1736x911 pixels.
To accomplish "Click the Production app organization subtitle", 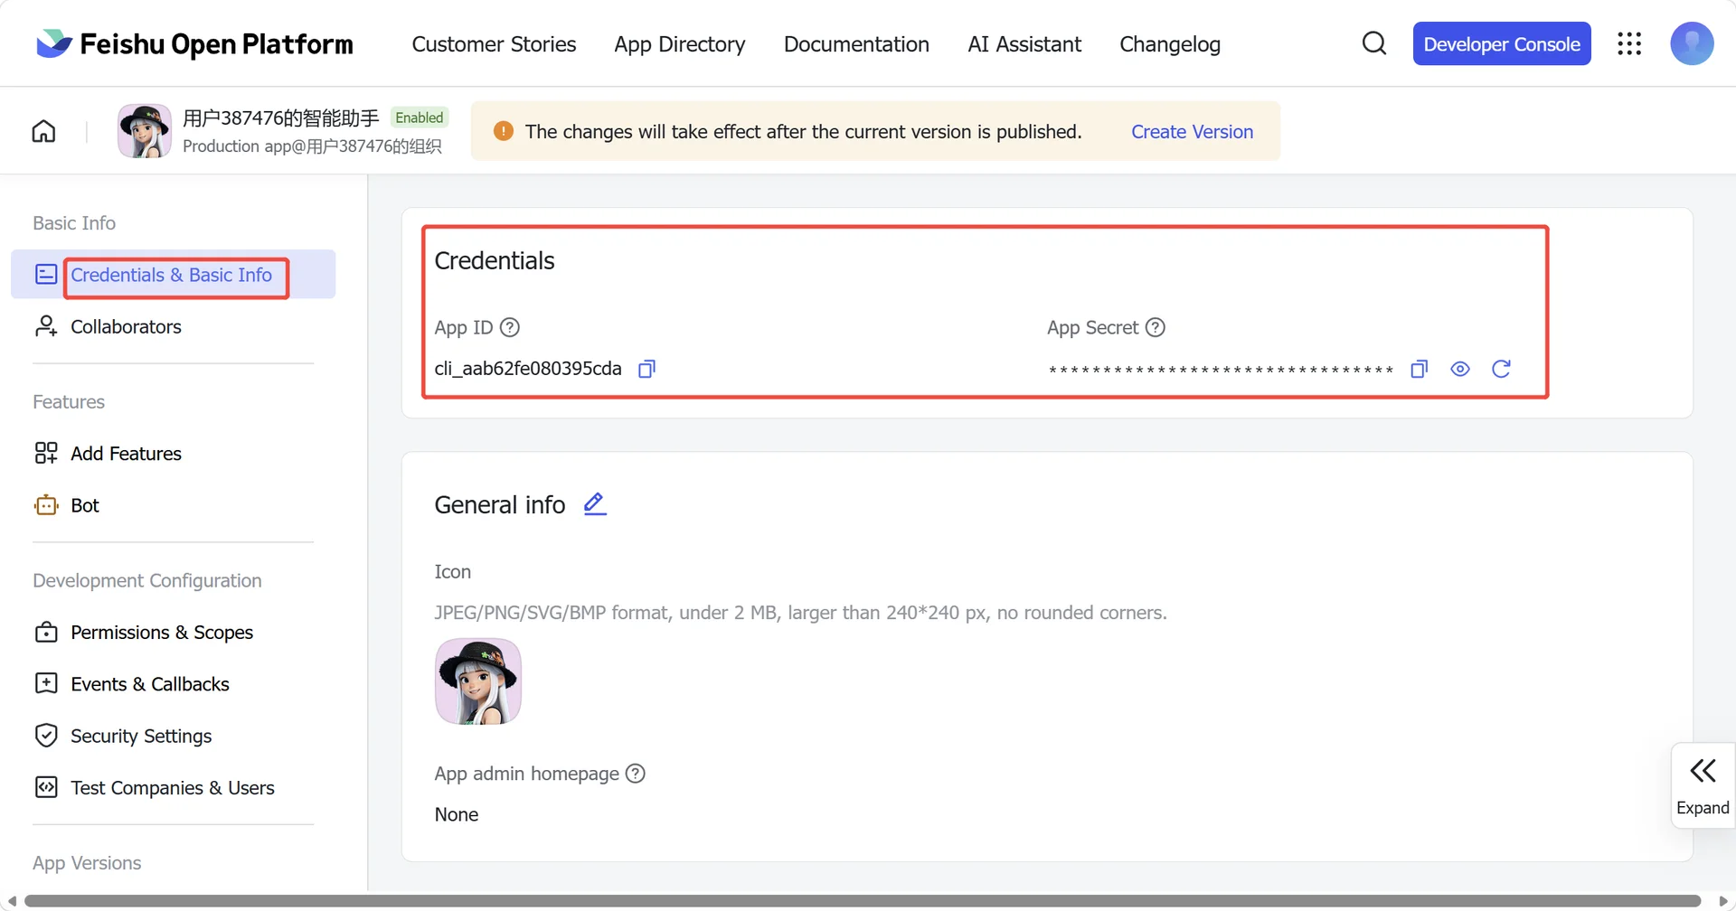I will (x=312, y=146).
